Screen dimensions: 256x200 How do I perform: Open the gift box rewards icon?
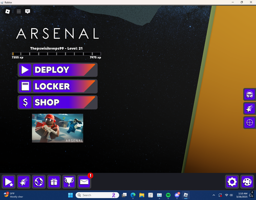54,182
